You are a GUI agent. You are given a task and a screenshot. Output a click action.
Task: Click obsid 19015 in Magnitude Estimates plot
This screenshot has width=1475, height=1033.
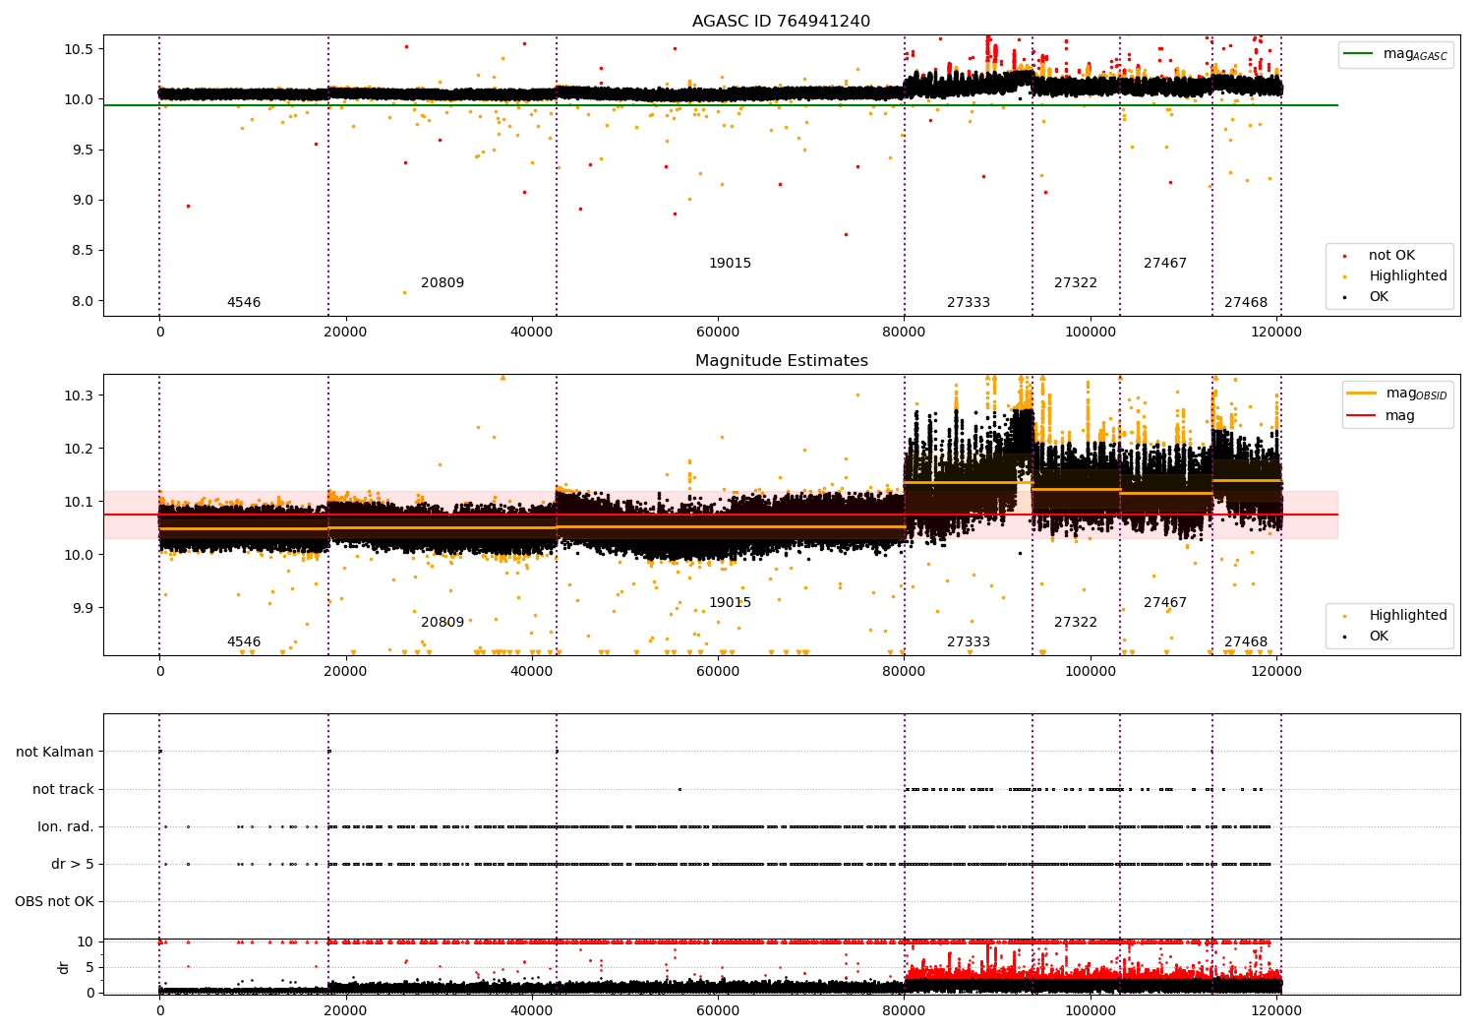pos(730,603)
